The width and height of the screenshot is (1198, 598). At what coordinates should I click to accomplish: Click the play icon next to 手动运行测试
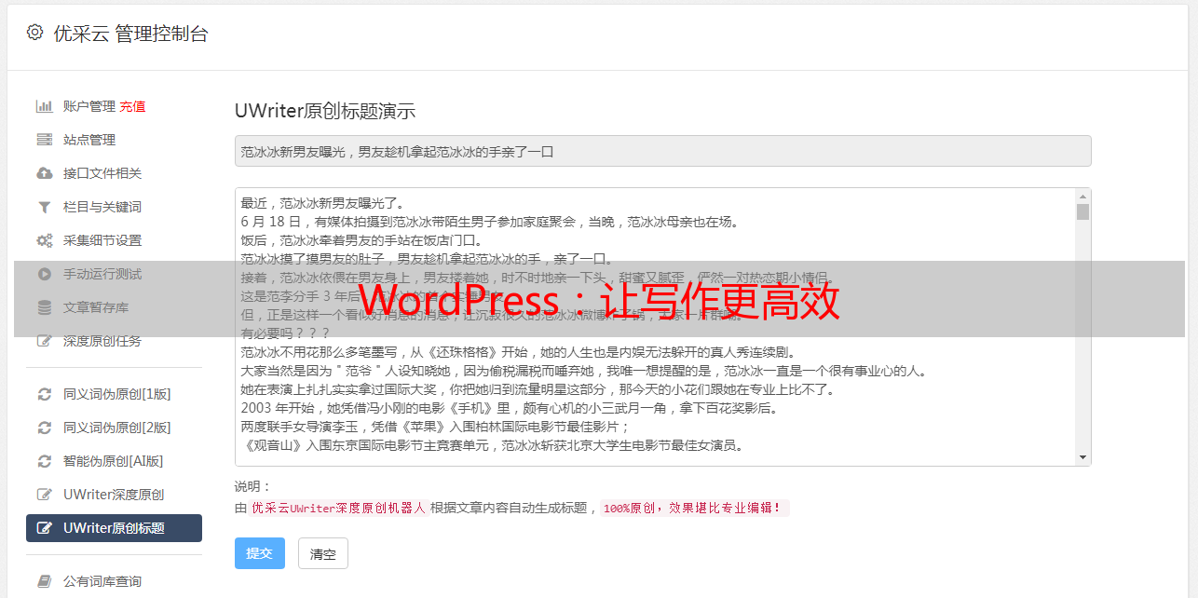click(x=44, y=274)
